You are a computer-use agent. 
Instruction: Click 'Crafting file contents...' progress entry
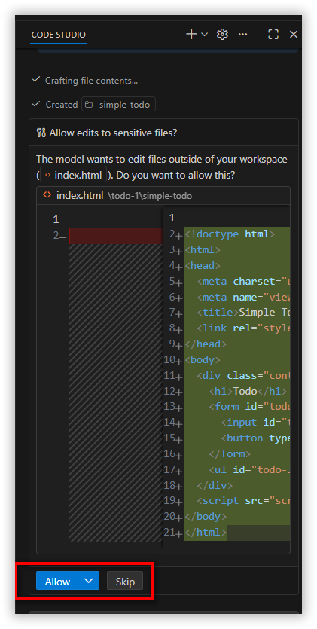[x=91, y=81]
